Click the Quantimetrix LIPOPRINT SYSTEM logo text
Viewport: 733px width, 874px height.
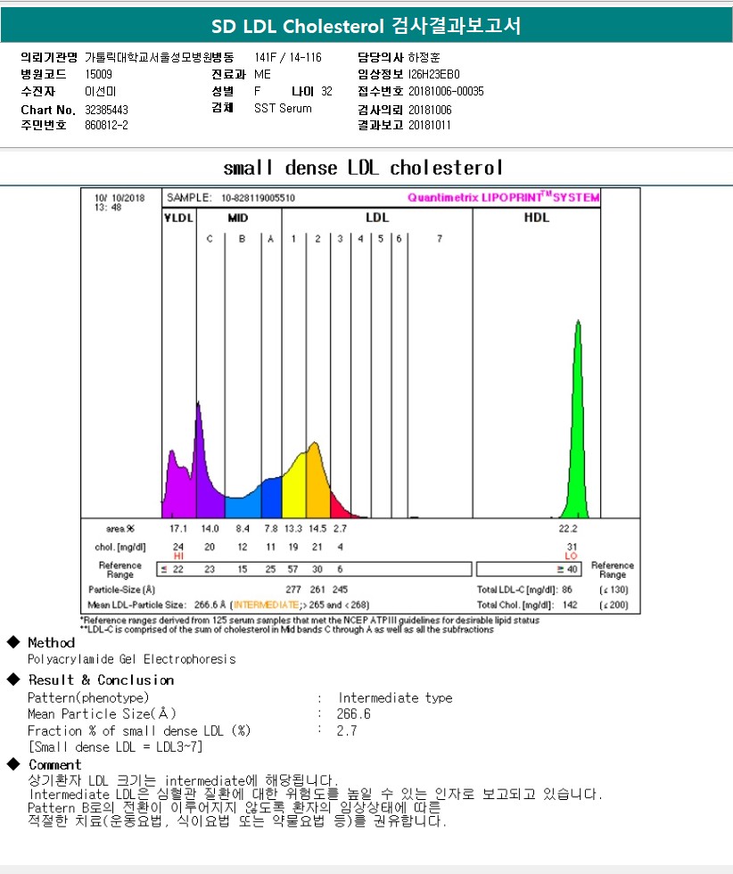point(503,197)
